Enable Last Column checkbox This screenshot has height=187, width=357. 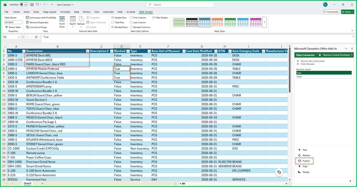(x=131, y=22)
